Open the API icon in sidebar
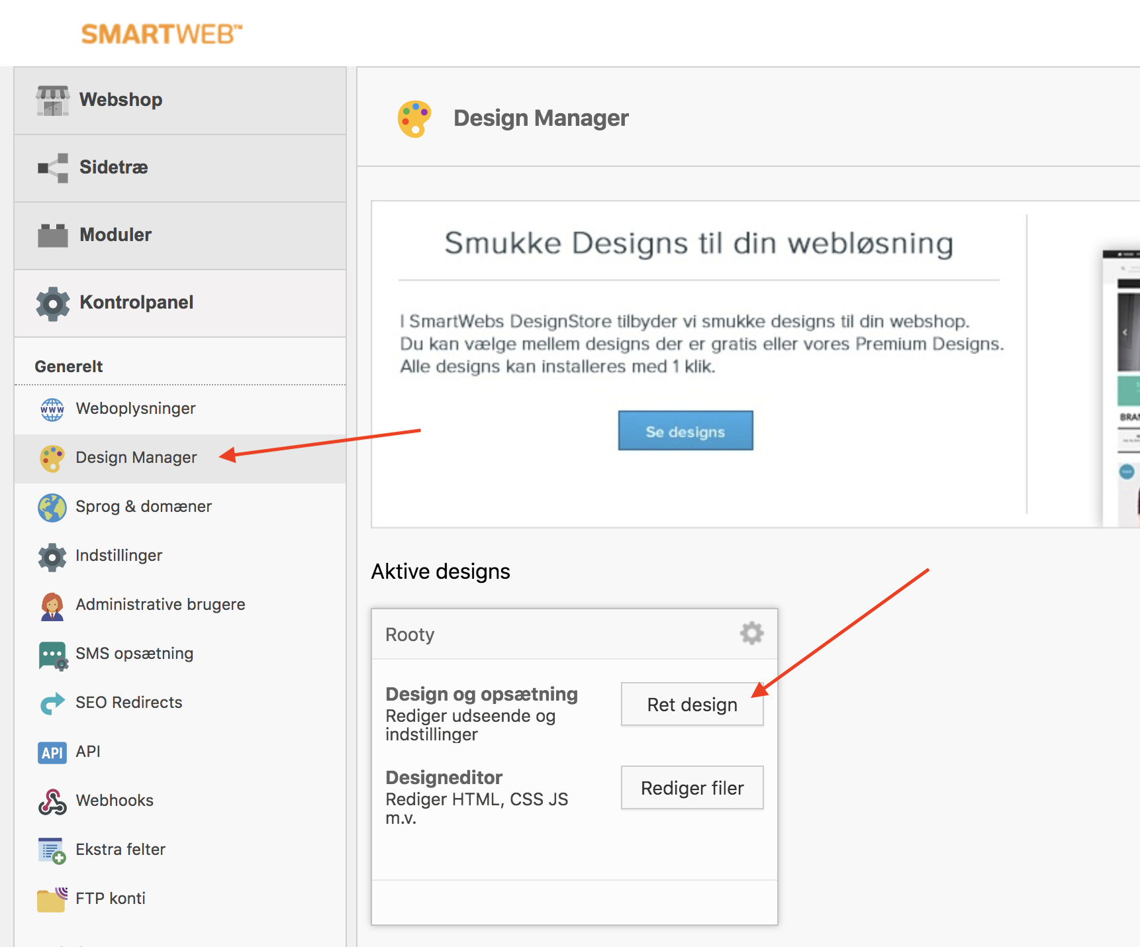This screenshot has width=1140, height=947. [x=52, y=752]
